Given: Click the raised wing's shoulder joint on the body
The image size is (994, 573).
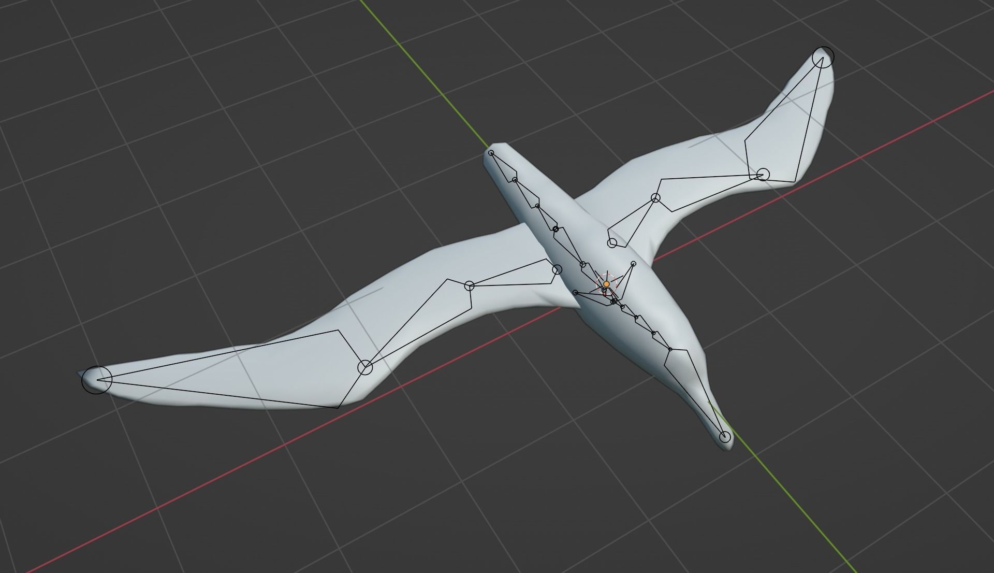Looking at the screenshot, I should 612,242.
